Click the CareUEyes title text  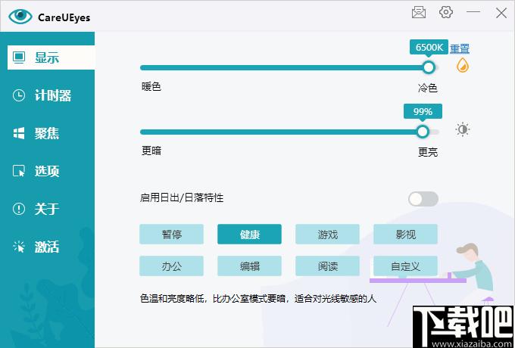(x=64, y=17)
